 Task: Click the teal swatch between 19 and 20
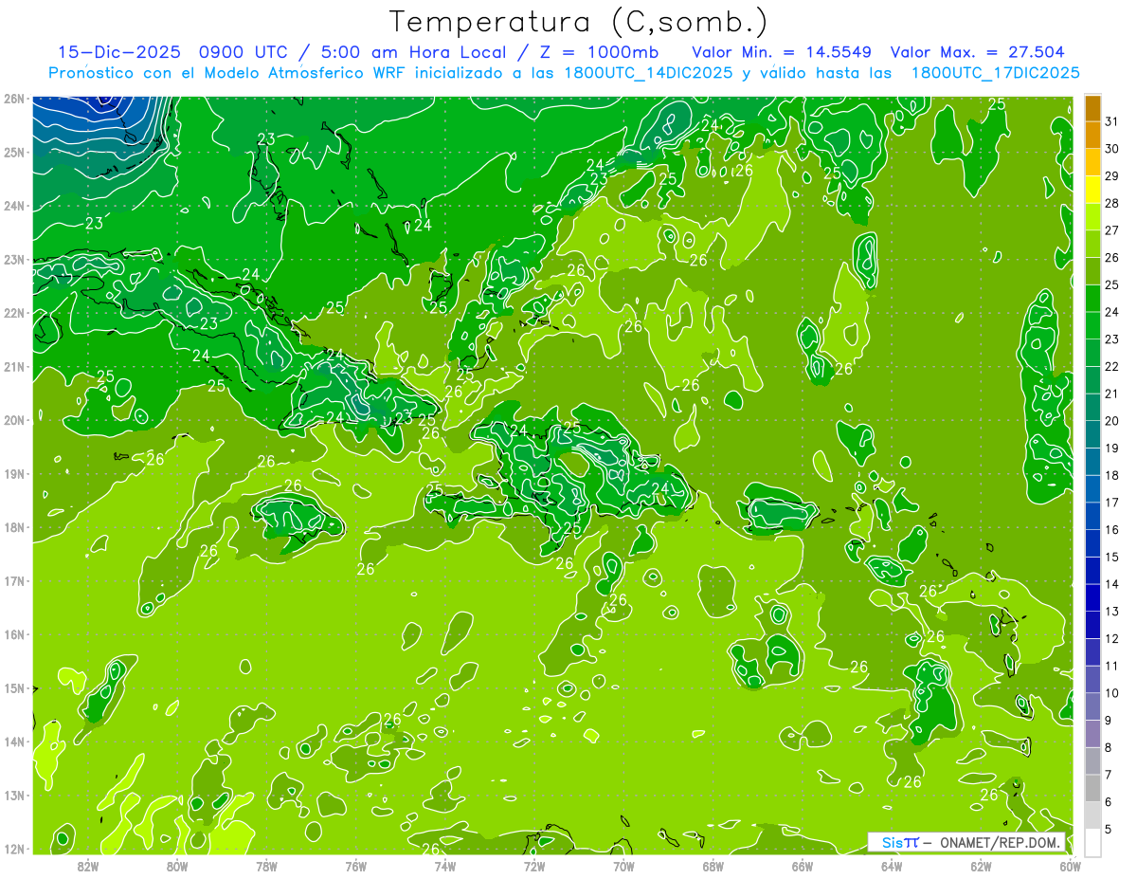coord(1092,434)
